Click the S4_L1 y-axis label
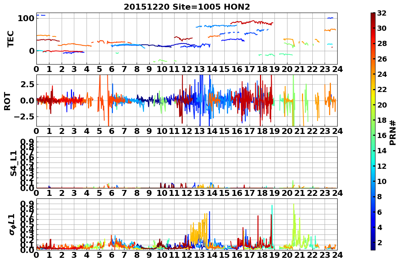 click(13, 163)
